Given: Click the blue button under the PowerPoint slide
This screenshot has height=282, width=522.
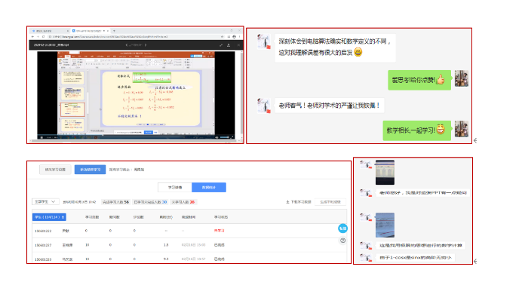Looking at the screenshot, I should click(148, 133).
